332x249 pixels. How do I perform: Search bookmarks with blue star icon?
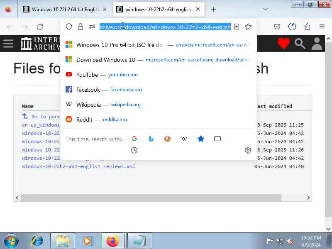pos(201,139)
